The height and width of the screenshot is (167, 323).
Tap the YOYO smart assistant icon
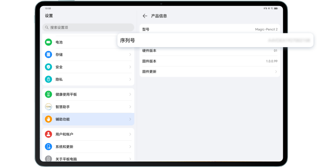(x=48, y=107)
